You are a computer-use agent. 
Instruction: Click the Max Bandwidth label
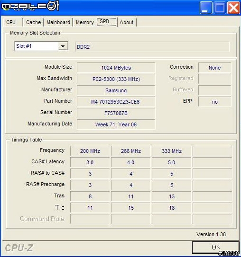click(x=54, y=78)
